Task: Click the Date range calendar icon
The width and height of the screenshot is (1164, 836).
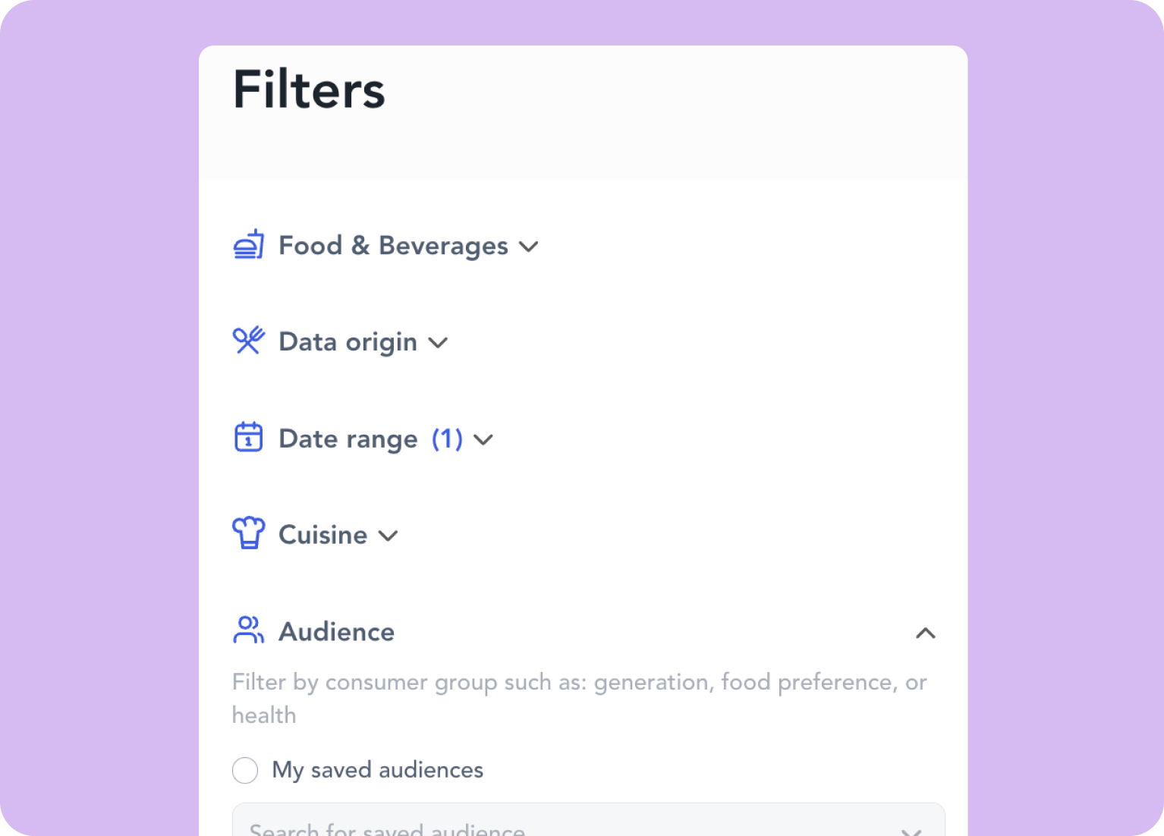Action: point(247,437)
